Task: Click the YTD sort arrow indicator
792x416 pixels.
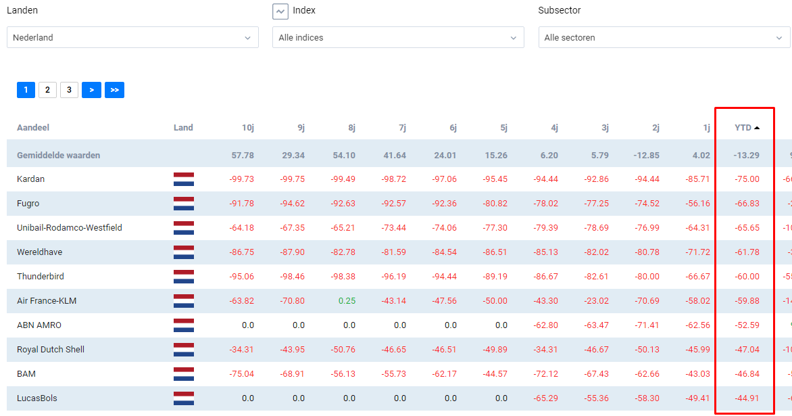Action: (x=757, y=128)
